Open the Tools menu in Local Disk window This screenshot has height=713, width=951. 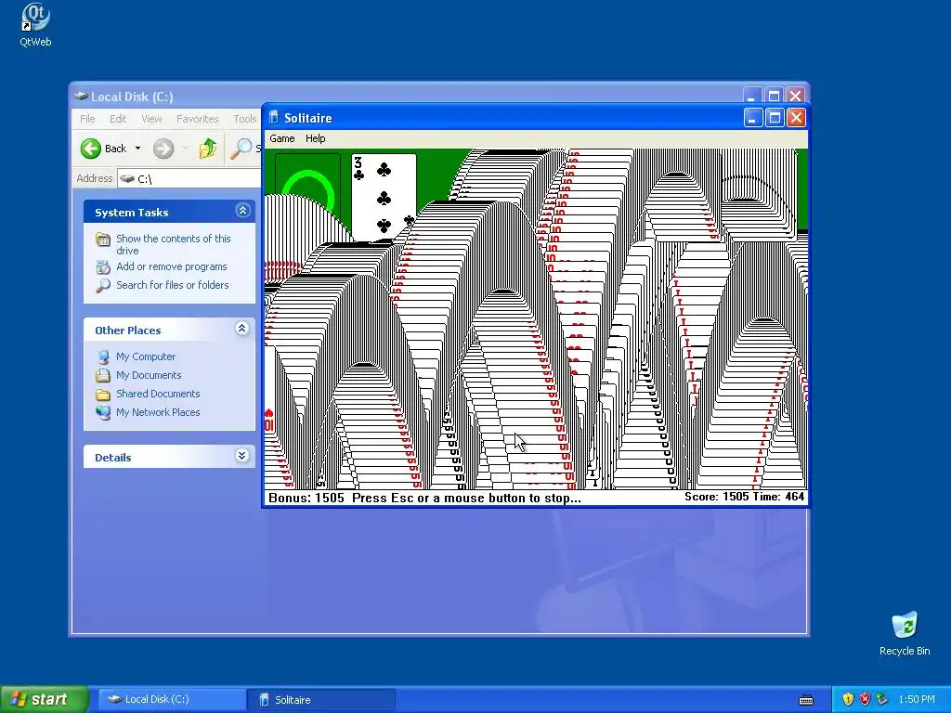[245, 119]
